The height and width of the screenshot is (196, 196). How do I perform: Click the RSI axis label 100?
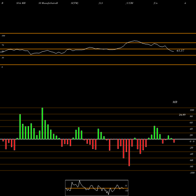4,36
